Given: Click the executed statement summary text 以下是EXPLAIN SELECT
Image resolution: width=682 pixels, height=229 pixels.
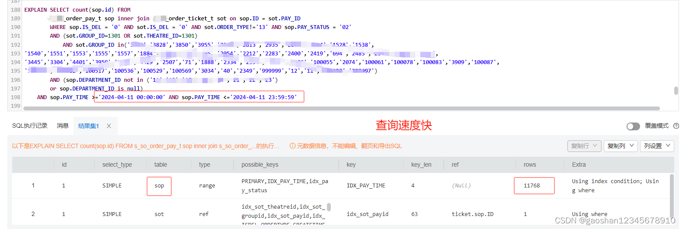Looking at the screenshot, I should pyautogui.click(x=146, y=146).
